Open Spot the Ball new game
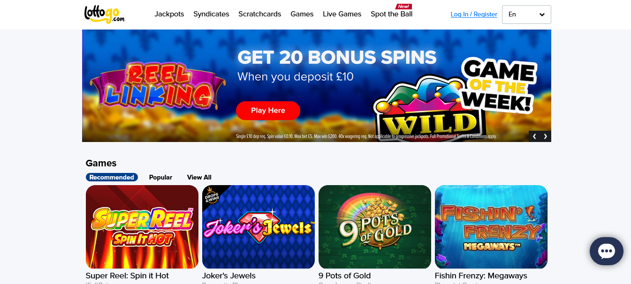 (x=392, y=14)
